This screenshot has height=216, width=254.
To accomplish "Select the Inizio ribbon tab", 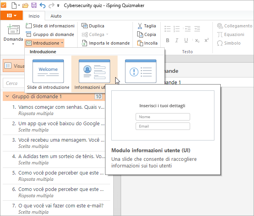I will 34,16.
